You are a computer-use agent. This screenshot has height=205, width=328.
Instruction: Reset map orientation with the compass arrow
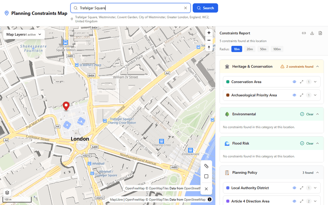pos(209,47)
